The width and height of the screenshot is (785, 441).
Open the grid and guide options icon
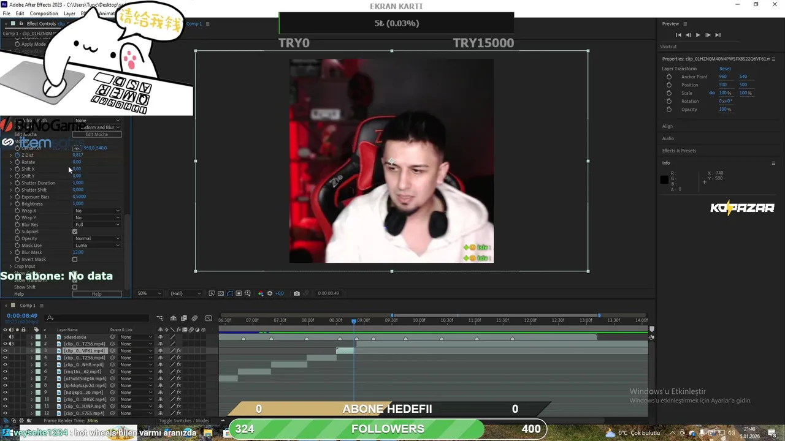[248, 293]
